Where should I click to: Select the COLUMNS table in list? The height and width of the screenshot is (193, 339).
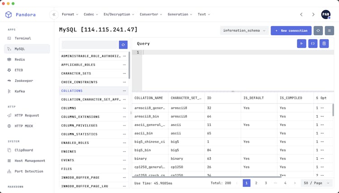(69, 108)
